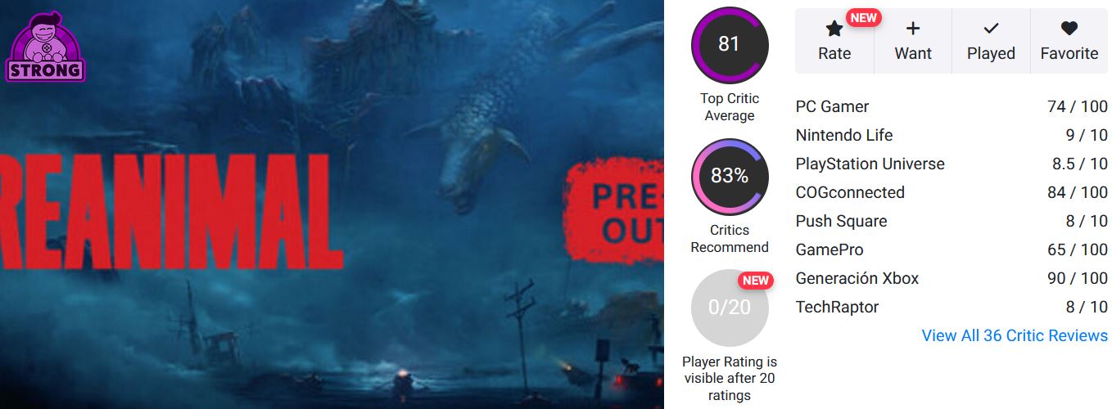1112x409 pixels.
Task: Click the Top Critic Average label
Action: pos(729,107)
